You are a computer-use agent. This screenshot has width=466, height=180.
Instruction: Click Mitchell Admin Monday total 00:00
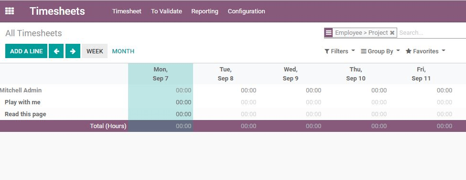184,90
